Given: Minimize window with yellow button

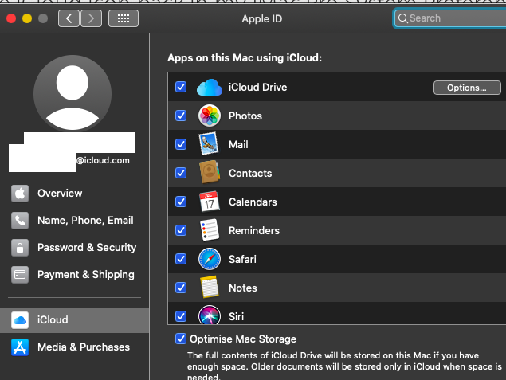Looking at the screenshot, I should pyautogui.click(x=27, y=18).
